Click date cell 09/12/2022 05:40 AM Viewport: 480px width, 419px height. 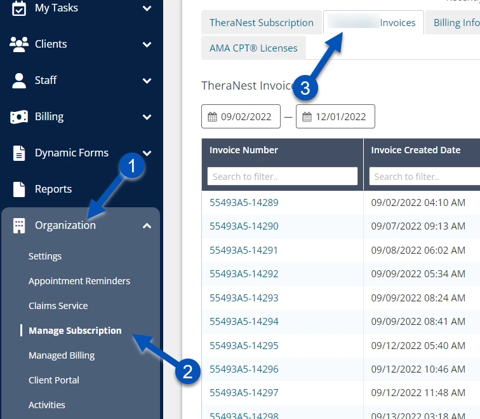[x=418, y=346]
